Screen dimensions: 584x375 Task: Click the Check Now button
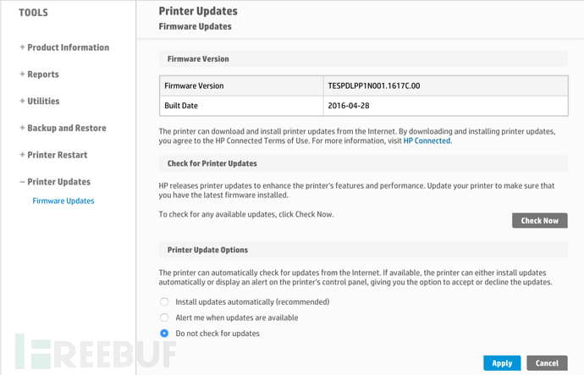pyautogui.click(x=540, y=220)
